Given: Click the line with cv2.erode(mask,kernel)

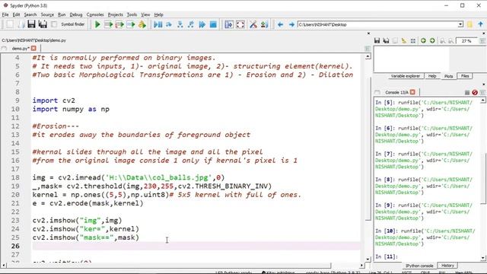Looking at the screenshot, I should [88, 203].
